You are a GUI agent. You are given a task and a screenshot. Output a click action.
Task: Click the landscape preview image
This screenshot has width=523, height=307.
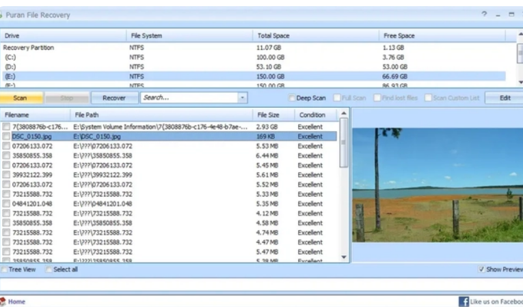(x=438, y=184)
